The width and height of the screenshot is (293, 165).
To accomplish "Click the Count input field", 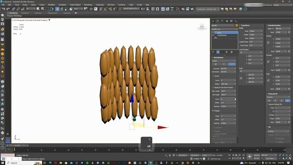I will pos(228,80).
